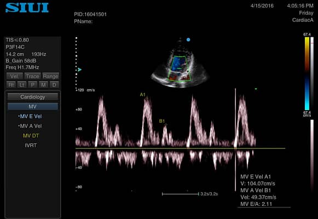
Task: Open the Cardiology package header
Action: (x=33, y=97)
